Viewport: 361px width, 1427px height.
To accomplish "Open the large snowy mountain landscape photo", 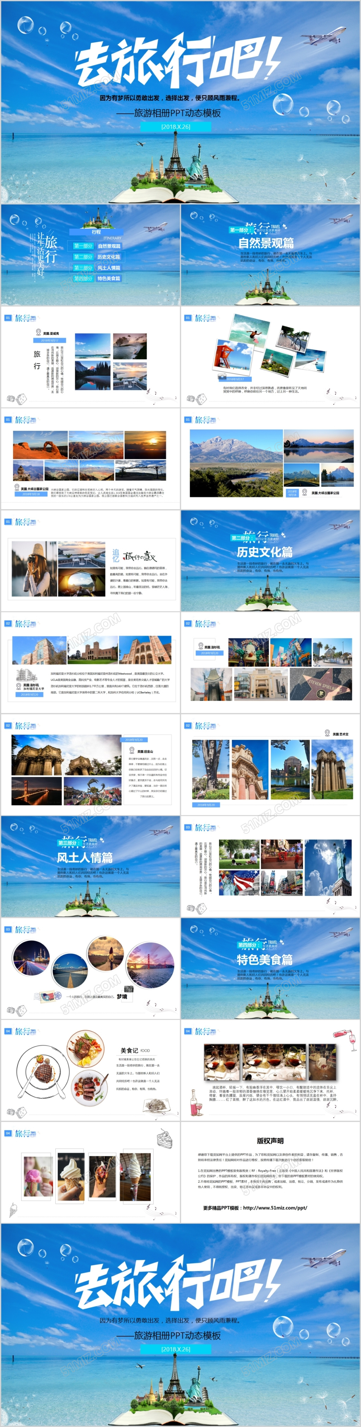I will (236, 463).
